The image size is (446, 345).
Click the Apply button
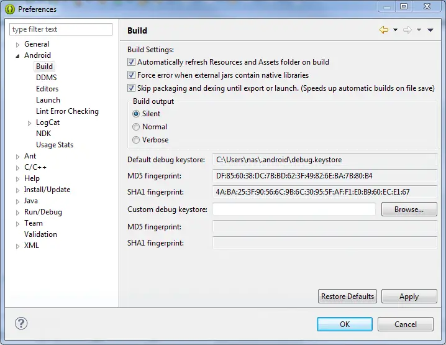409,297
